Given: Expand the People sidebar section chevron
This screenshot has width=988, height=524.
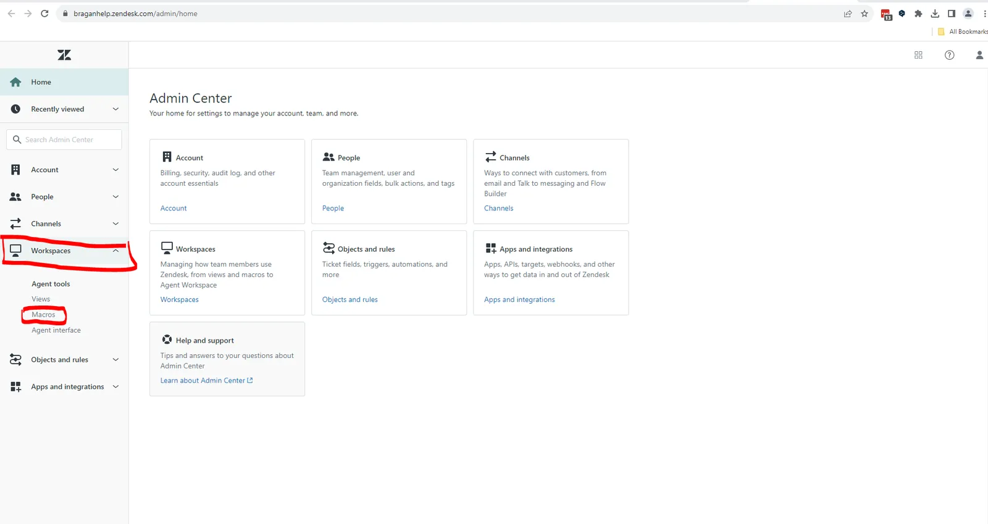Looking at the screenshot, I should (x=115, y=197).
